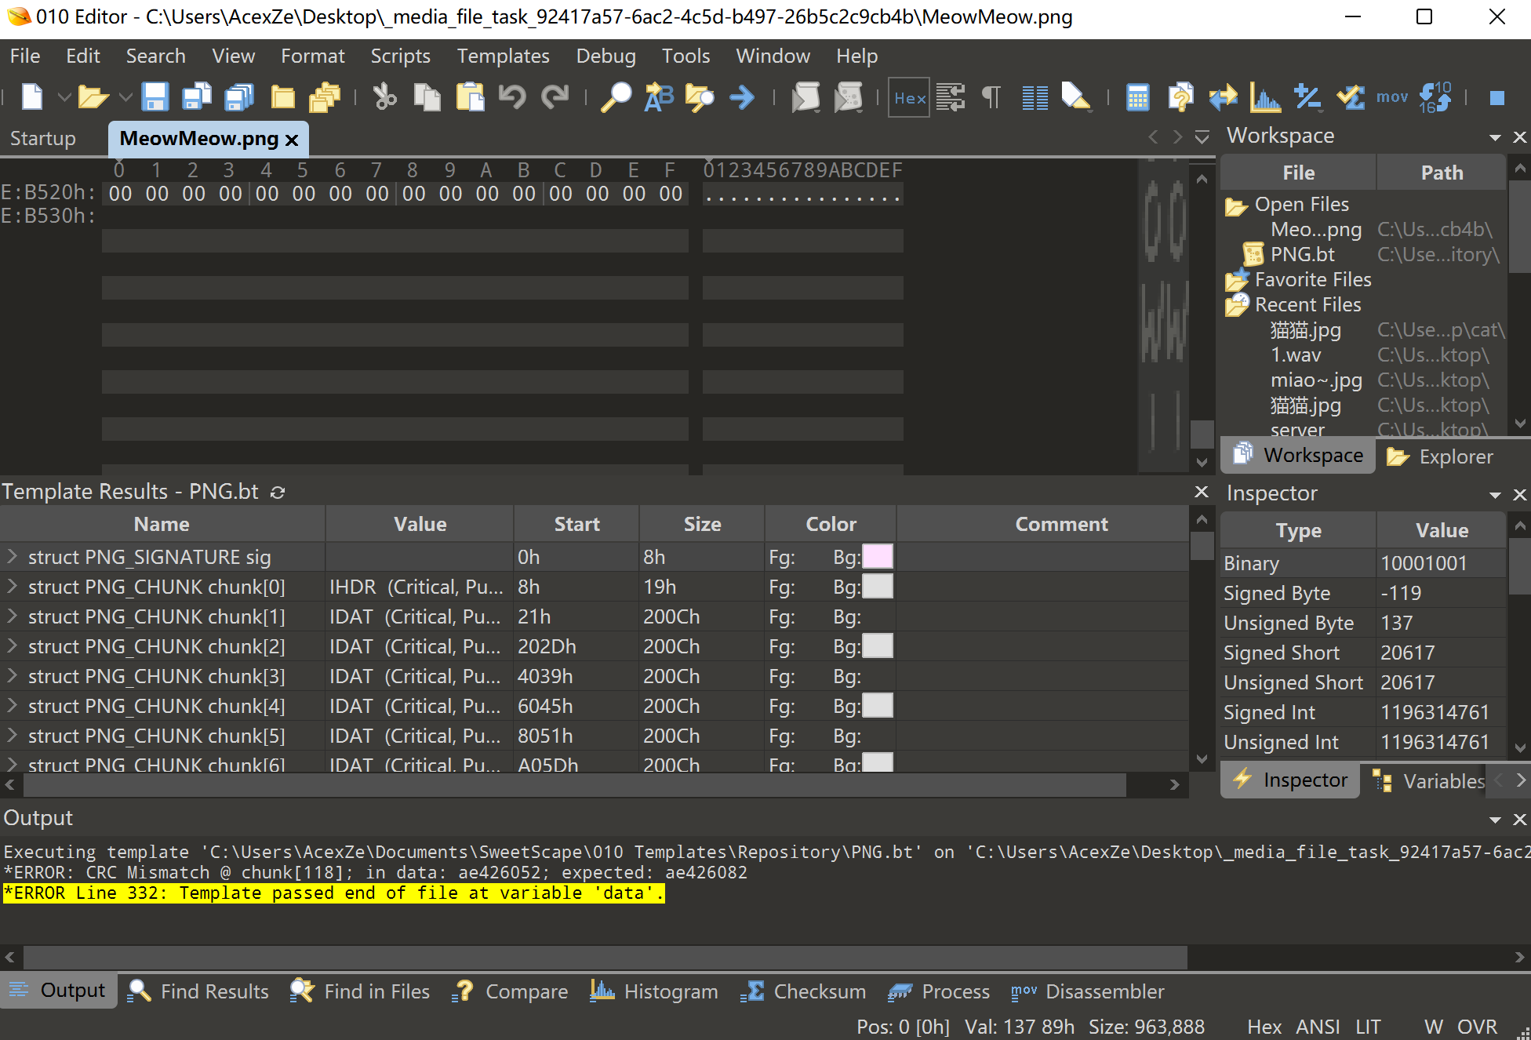Click the Paste clipboard icon
Viewport: 1531px width, 1040px height.
coord(470,97)
